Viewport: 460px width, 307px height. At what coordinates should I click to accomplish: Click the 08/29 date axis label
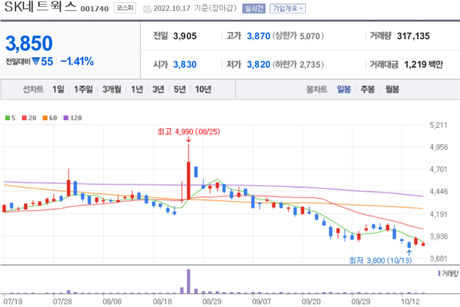click(x=212, y=302)
